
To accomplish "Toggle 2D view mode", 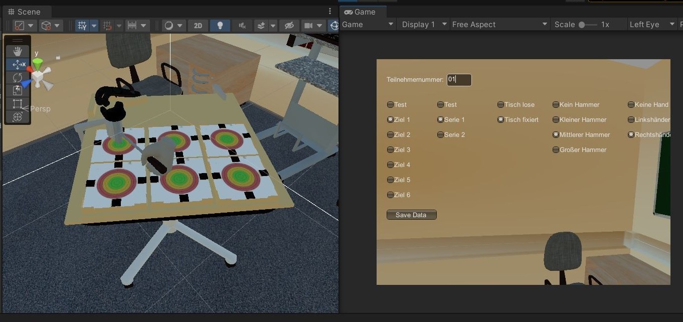I will [198, 26].
